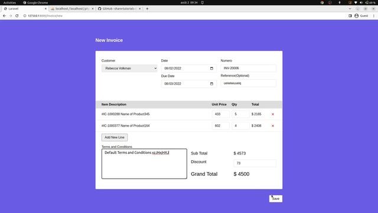378x213 pixels.
Task: Click the "Grand Total" label
Action: tap(204, 174)
